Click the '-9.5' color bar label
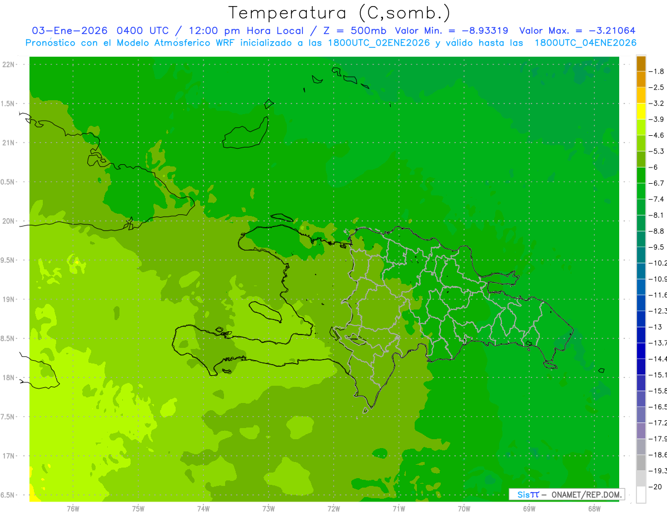Viewport: 667px width, 516px height. tap(656, 247)
